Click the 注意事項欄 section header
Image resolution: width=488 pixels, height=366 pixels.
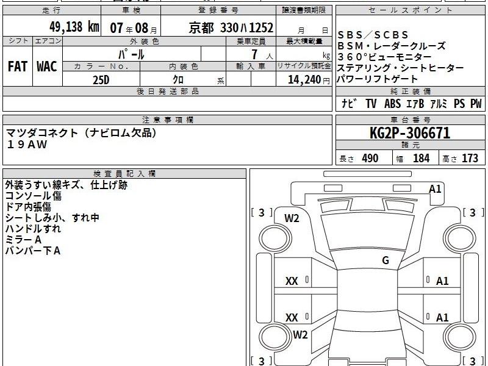pyautogui.click(x=167, y=120)
